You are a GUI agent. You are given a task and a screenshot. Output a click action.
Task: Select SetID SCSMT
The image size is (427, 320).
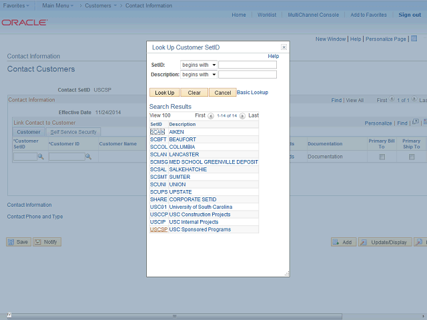click(159, 177)
